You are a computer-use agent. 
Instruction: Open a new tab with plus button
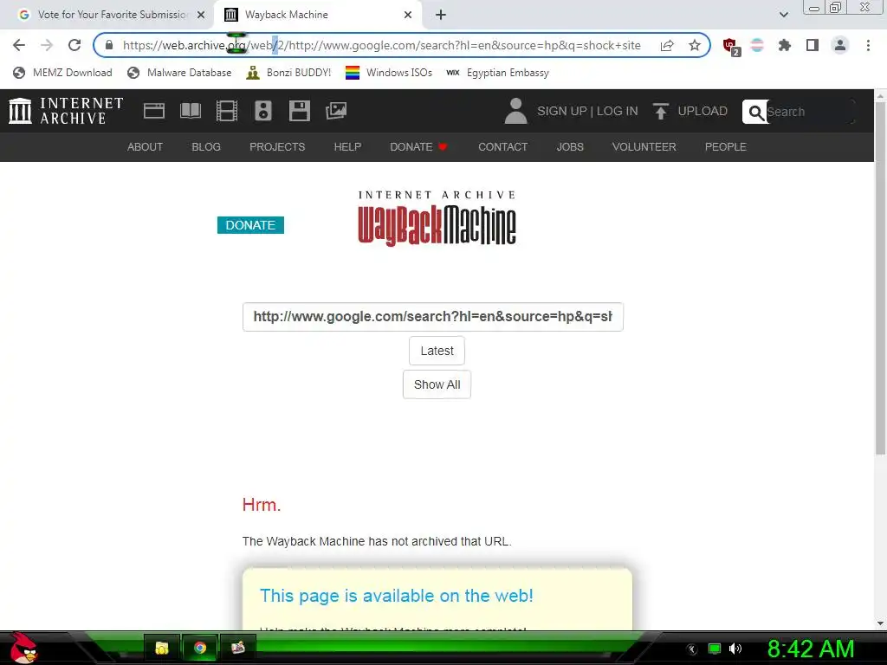coord(441,15)
